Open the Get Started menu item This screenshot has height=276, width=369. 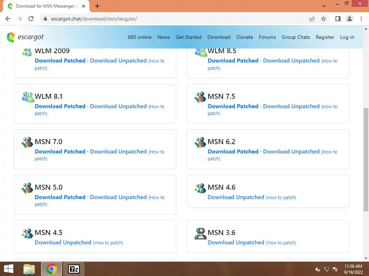188,37
